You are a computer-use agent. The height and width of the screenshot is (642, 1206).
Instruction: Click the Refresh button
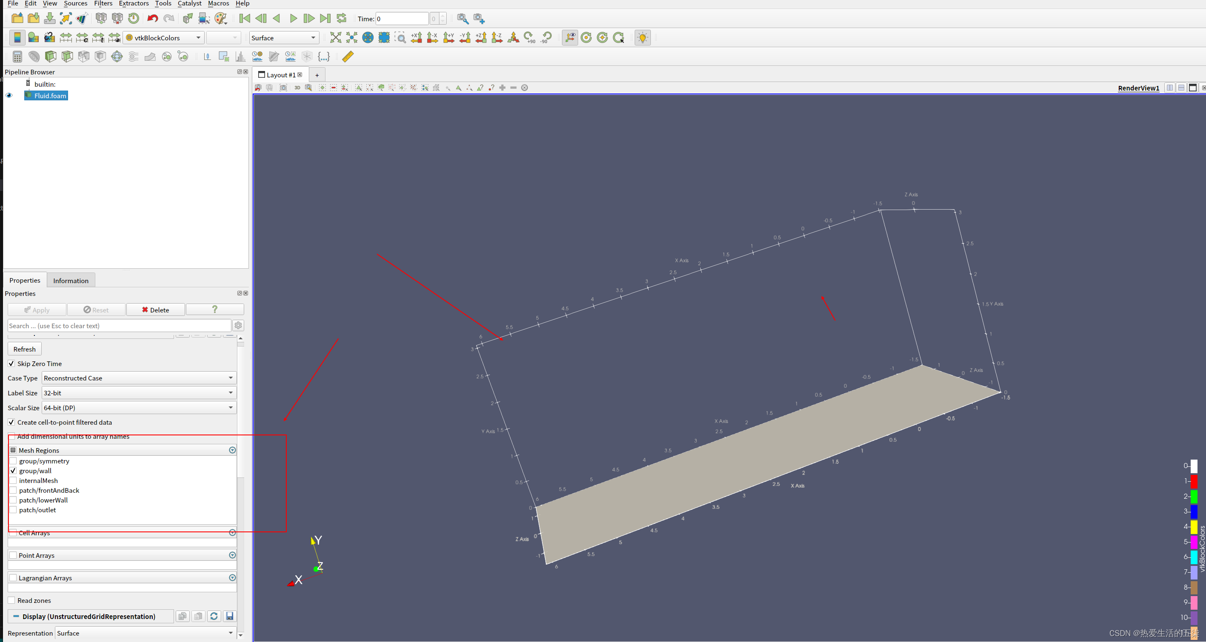(x=24, y=349)
